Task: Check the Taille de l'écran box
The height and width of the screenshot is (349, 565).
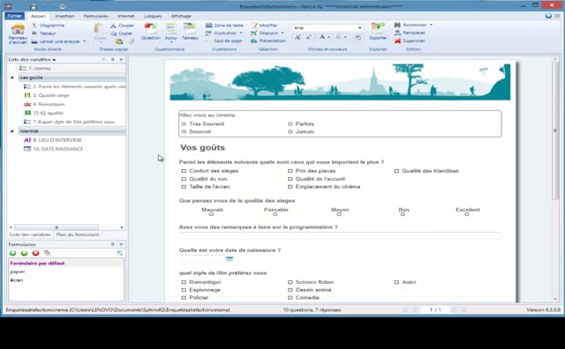Action: [184, 187]
